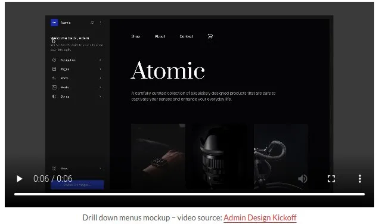Click the 'A carefully curated collection' description
Screen dimensions: 379x224
[x=203, y=96]
